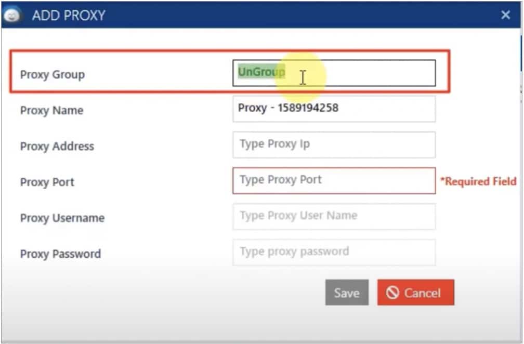The image size is (524, 344).
Task: Cancel adding the proxy
Action: [416, 293]
